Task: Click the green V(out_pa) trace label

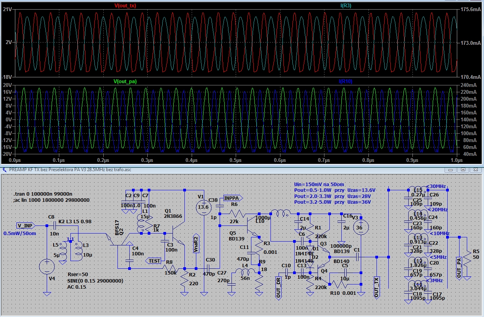Action: pyautogui.click(x=125, y=82)
